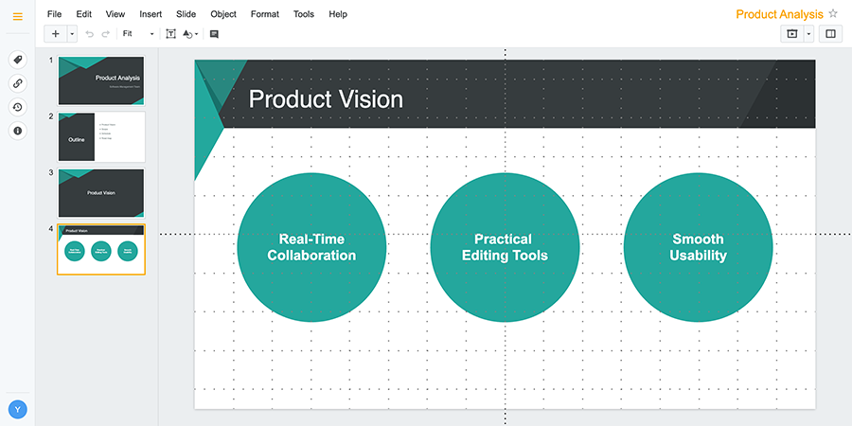The height and width of the screenshot is (426, 852).
Task: Click the tag icon in left sidebar
Action: [17, 60]
